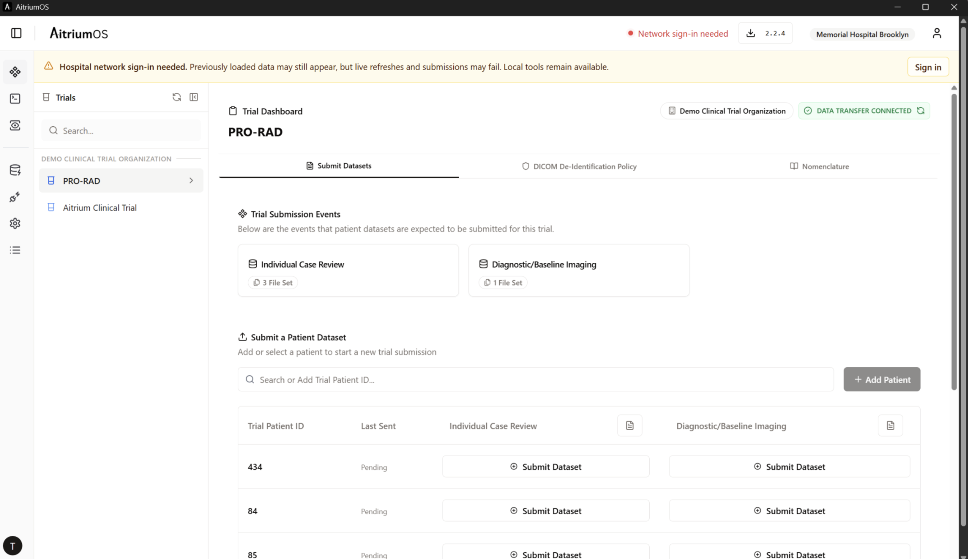
Task: Open the terminal console sidebar icon
Action: point(15,99)
